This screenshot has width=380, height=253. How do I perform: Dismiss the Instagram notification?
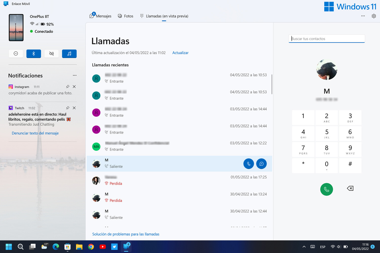(74, 87)
